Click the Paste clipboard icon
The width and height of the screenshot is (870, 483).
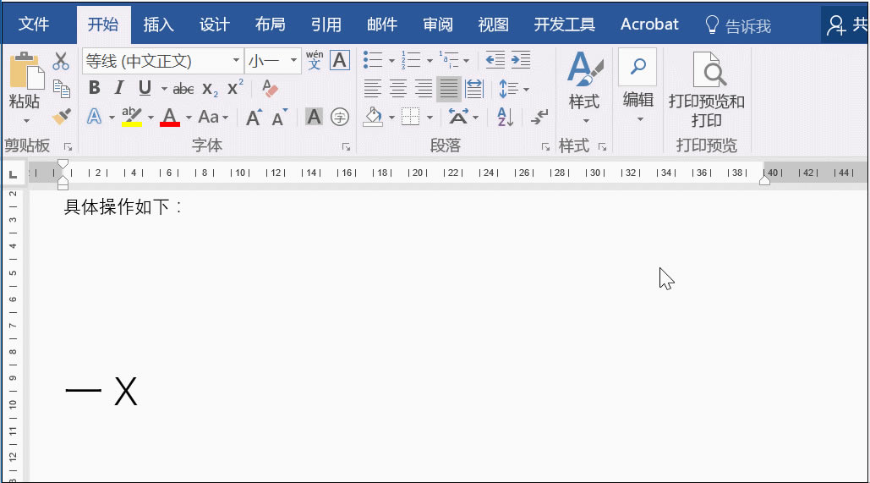tap(26, 71)
